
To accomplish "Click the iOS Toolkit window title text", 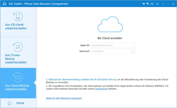I will tap(38, 4).
